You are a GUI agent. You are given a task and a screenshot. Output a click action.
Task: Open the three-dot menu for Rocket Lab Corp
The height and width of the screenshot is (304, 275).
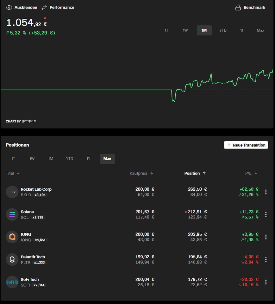coord(266,192)
